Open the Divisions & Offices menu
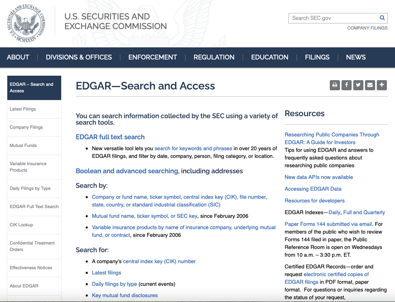Viewport: 395px width, 302px height. (79, 57)
